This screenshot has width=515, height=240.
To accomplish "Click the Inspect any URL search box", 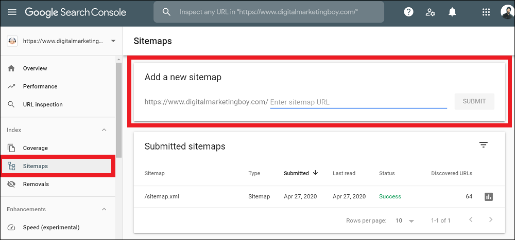I will (x=269, y=12).
